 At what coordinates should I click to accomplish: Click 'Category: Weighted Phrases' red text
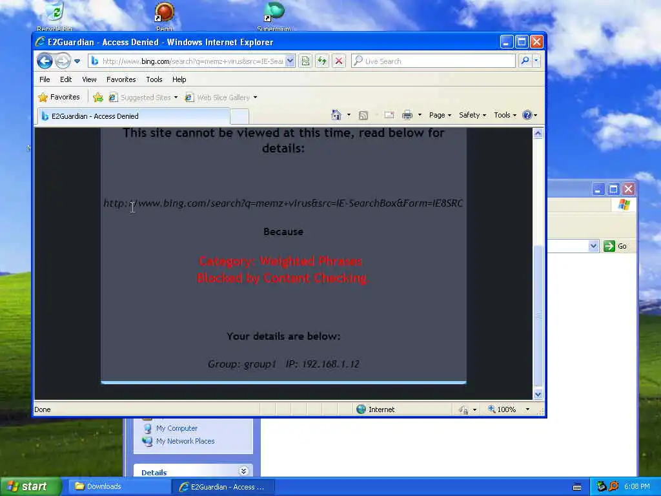(280, 261)
